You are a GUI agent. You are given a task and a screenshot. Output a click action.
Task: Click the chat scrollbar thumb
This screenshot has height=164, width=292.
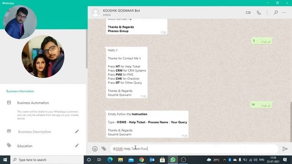pyautogui.click(x=291, y=122)
